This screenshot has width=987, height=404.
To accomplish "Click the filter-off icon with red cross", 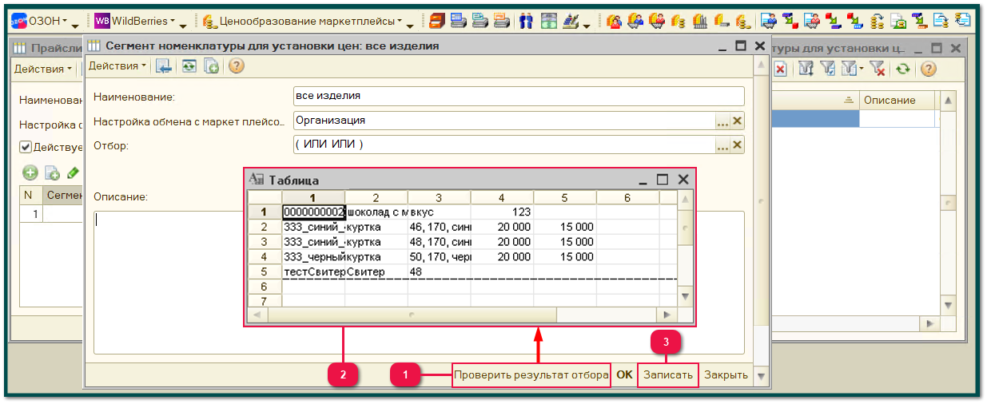I will 878,69.
